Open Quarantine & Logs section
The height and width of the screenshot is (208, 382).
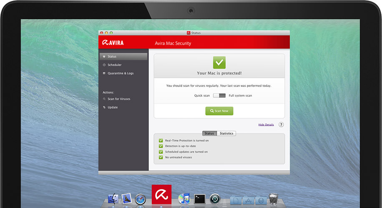[121, 73]
